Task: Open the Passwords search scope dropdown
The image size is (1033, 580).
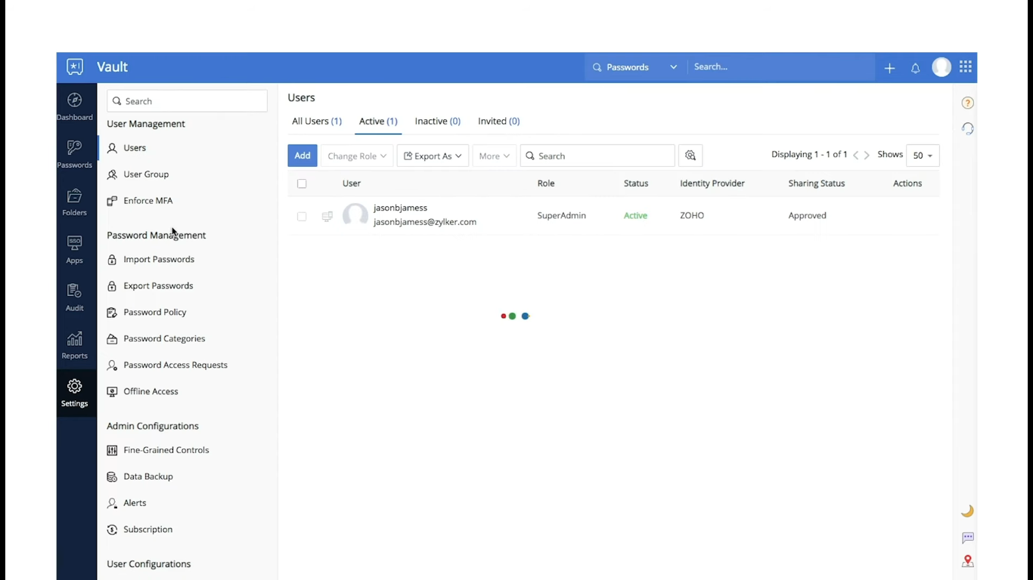Action: tap(635, 67)
